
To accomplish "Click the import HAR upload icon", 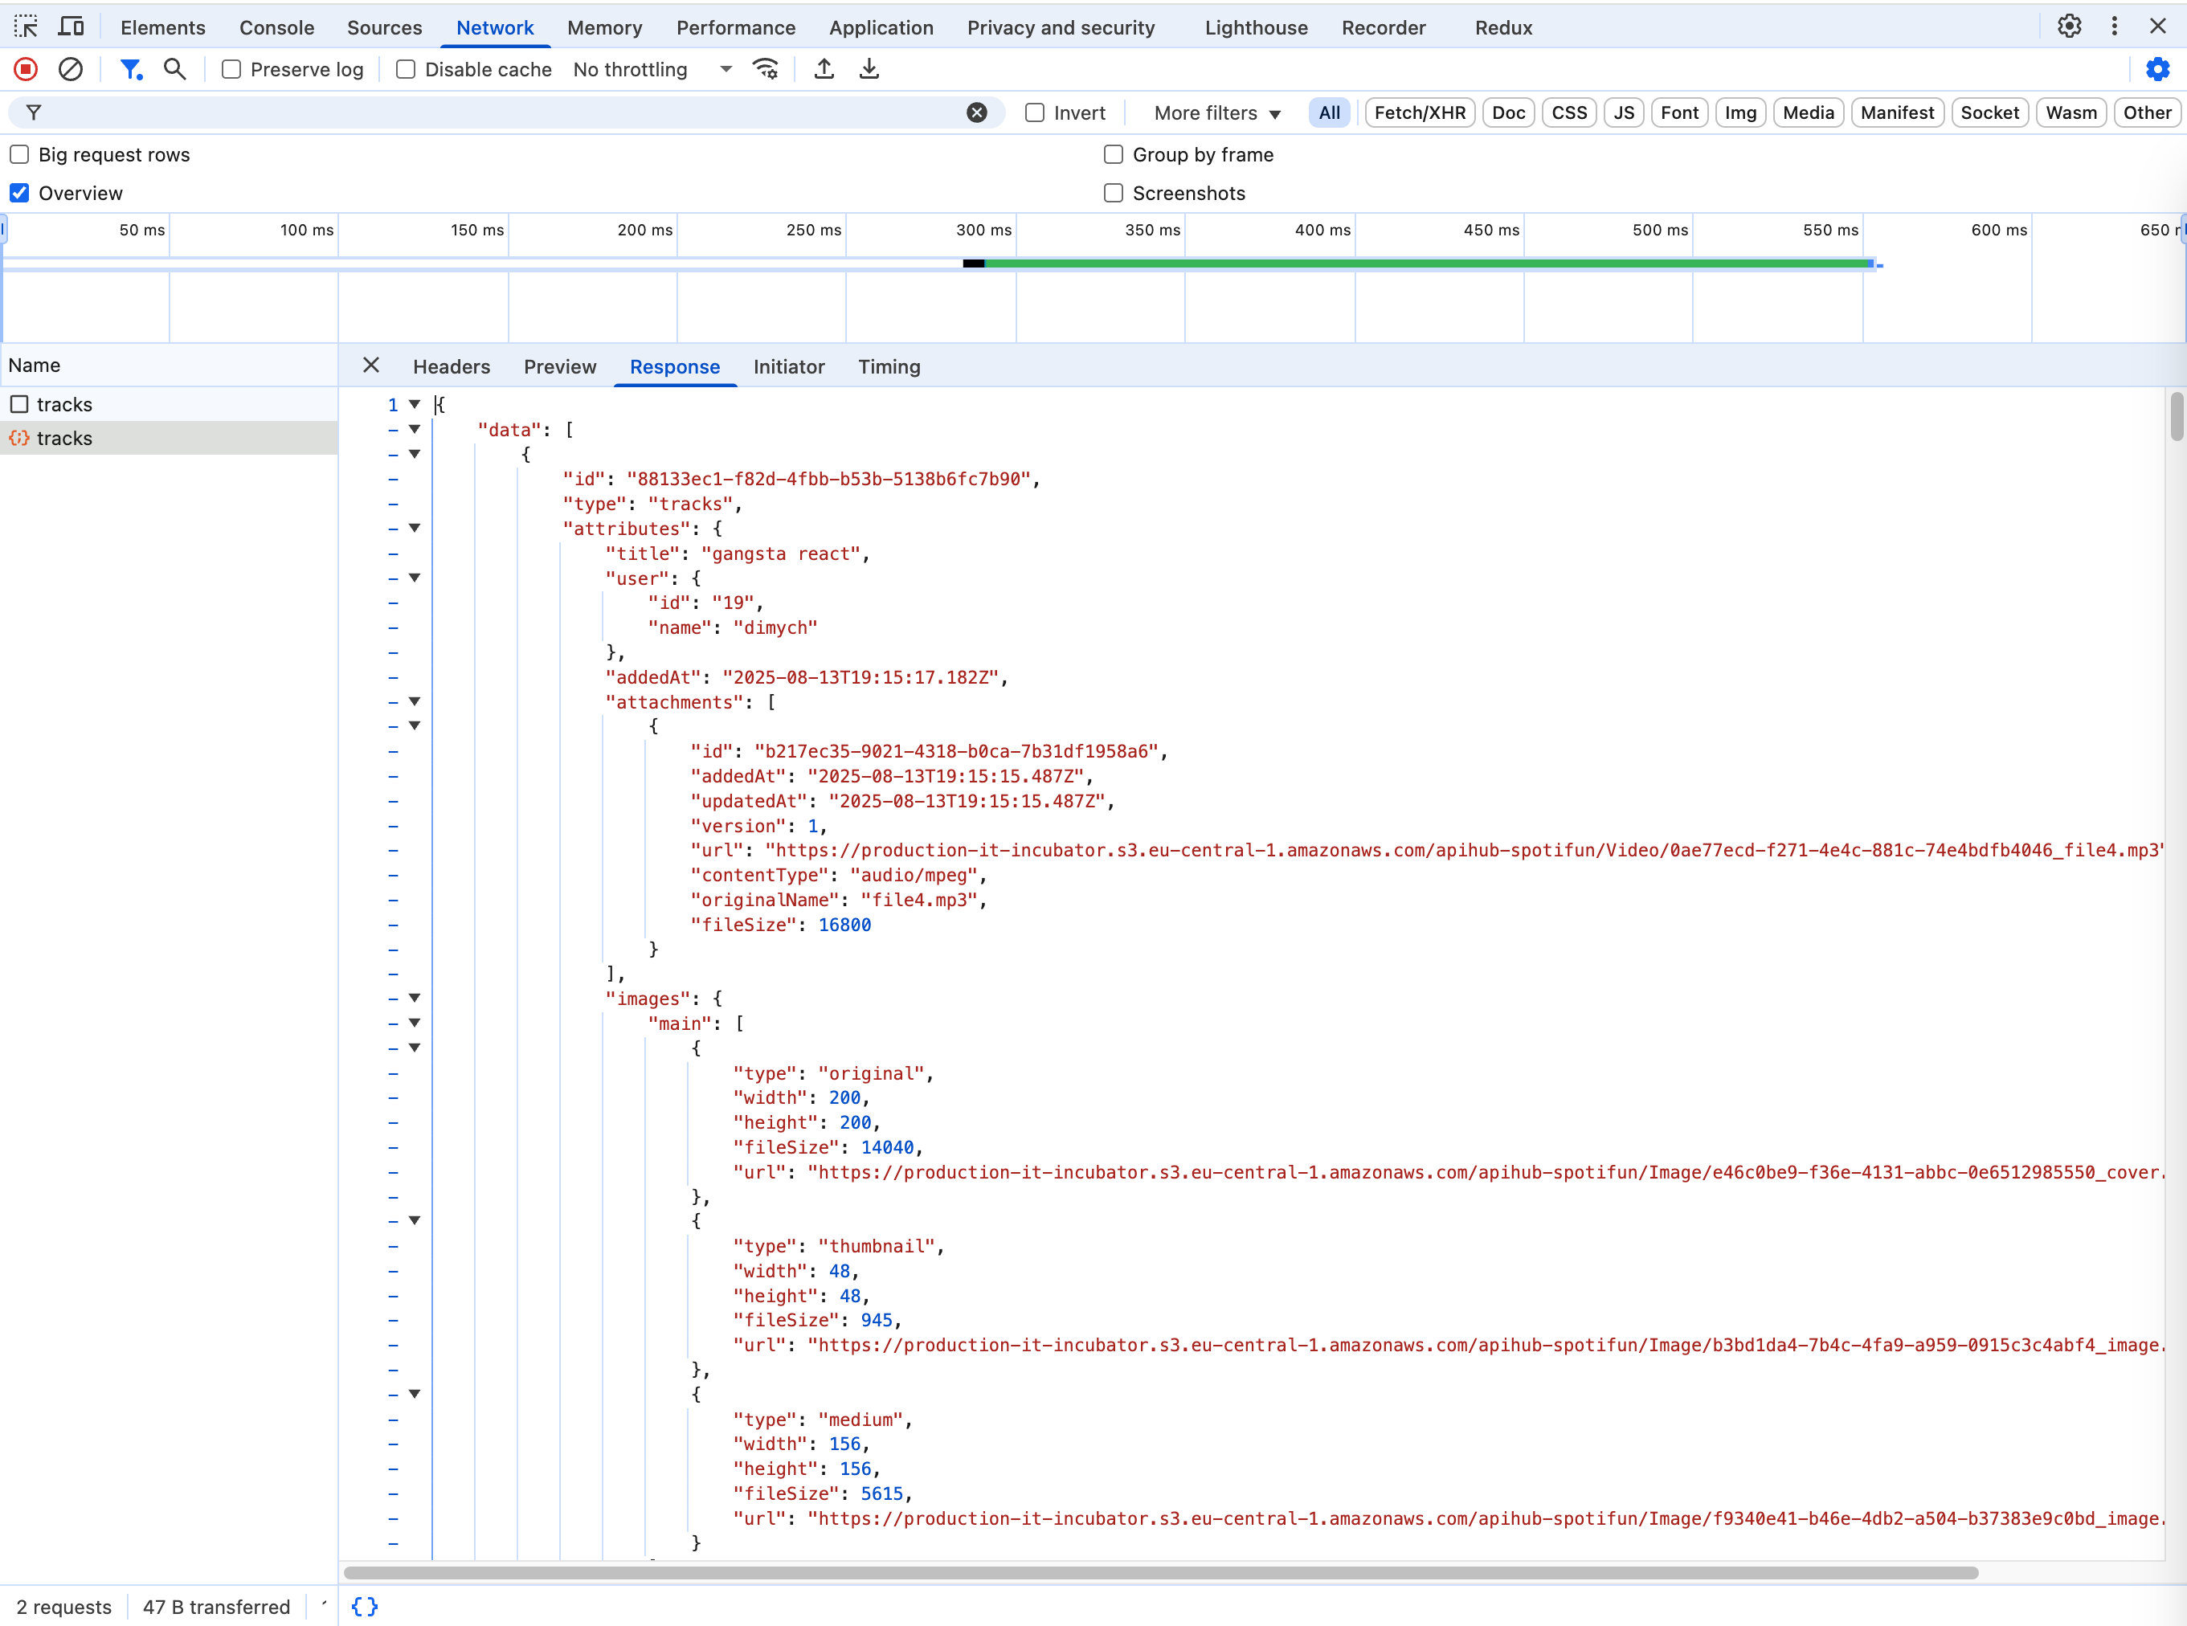I will click(x=824, y=69).
